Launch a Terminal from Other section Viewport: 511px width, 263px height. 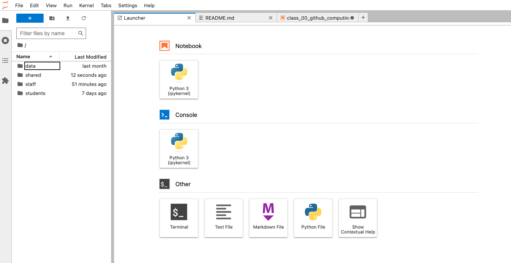(179, 218)
